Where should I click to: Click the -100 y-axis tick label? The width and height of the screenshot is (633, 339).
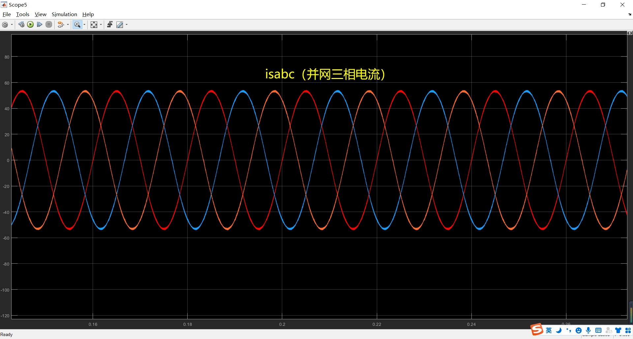point(5,290)
